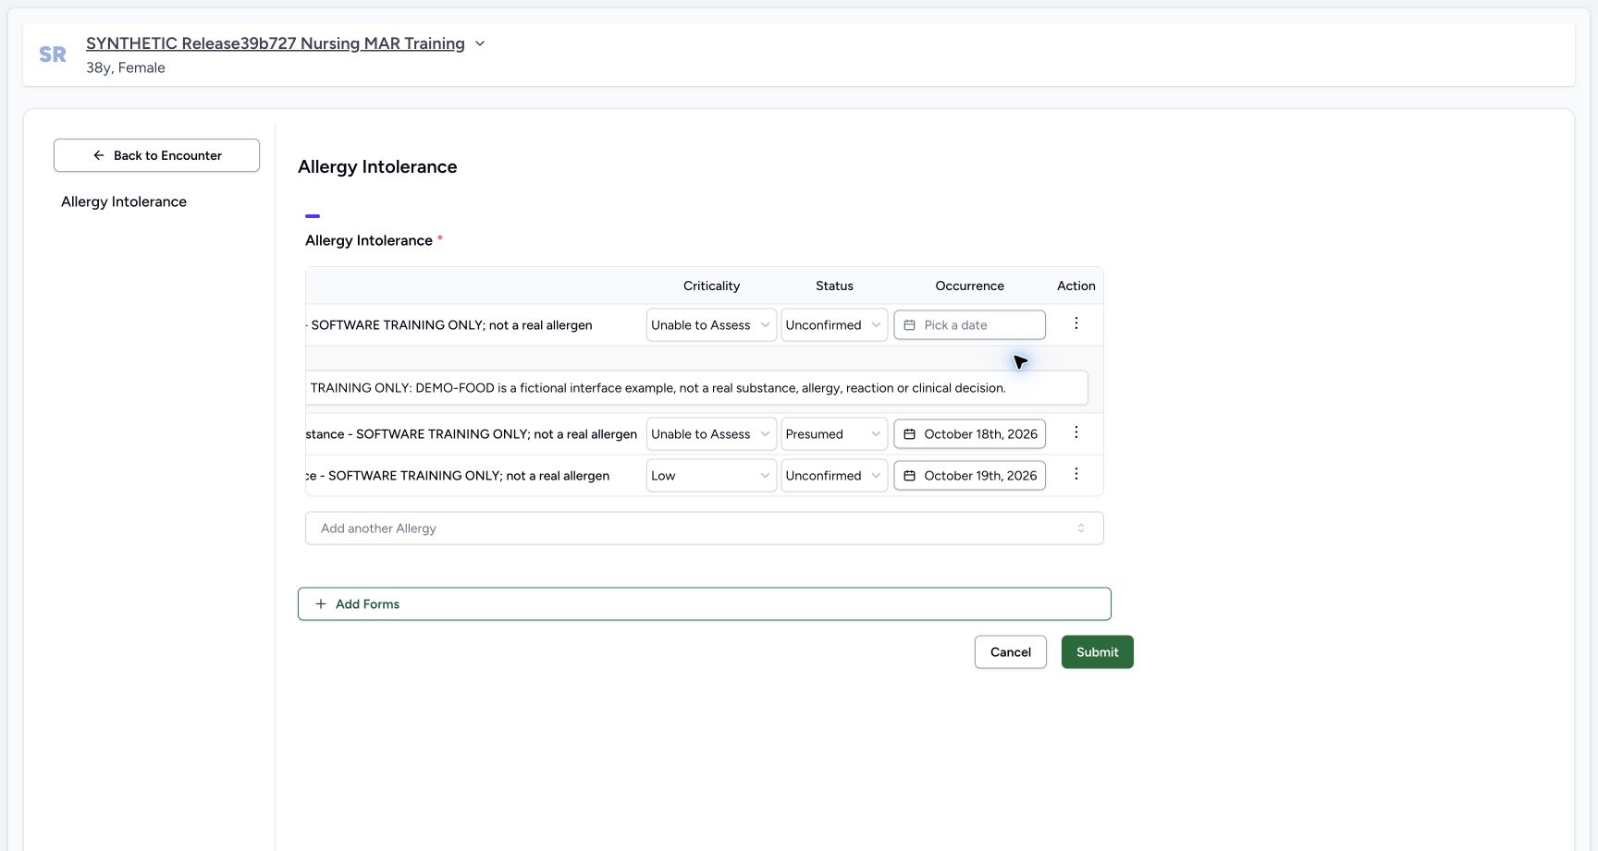This screenshot has width=1598, height=851.
Task: Click the Criticality column header
Action: (x=711, y=286)
